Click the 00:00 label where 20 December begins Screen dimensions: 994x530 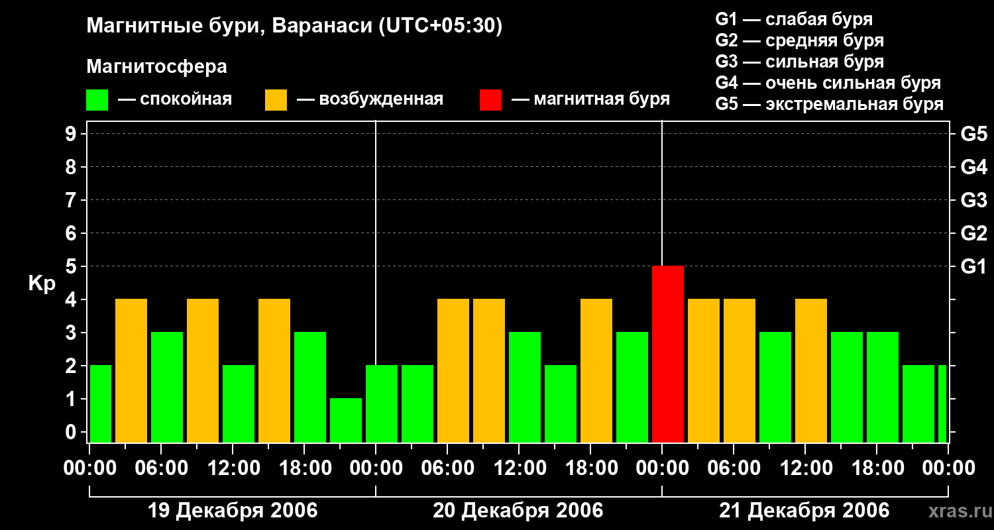pos(376,468)
